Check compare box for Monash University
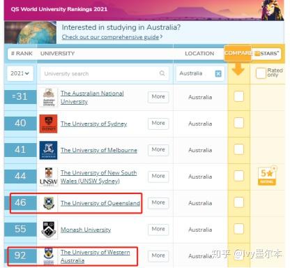This screenshot has height=268, width=290. click(239, 229)
